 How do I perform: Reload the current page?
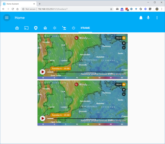[13, 9]
